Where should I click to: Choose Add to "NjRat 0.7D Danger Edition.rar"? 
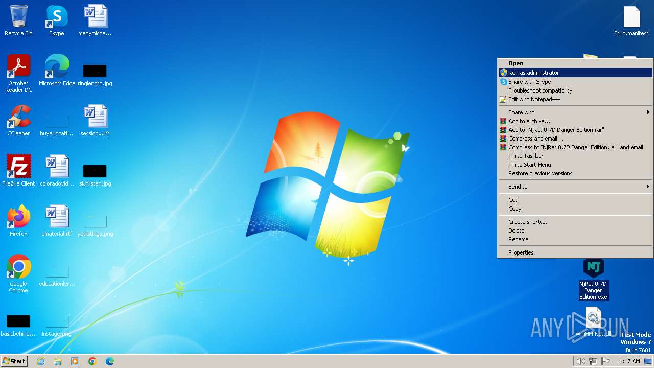coord(575,130)
